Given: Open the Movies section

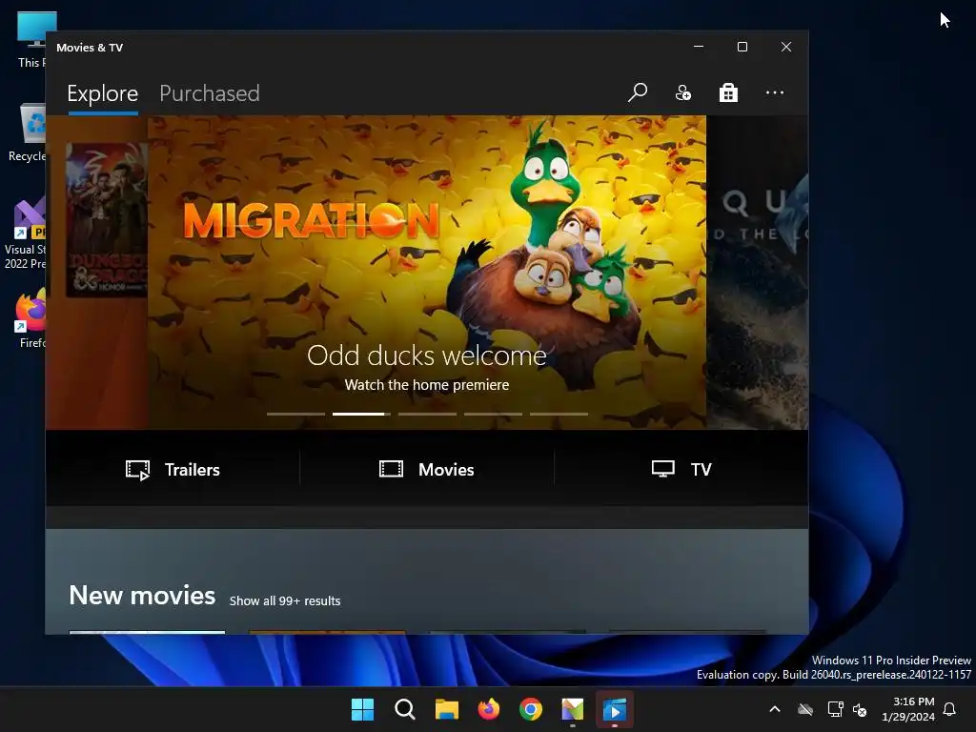Looking at the screenshot, I should pyautogui.click(x=427, y=469).
